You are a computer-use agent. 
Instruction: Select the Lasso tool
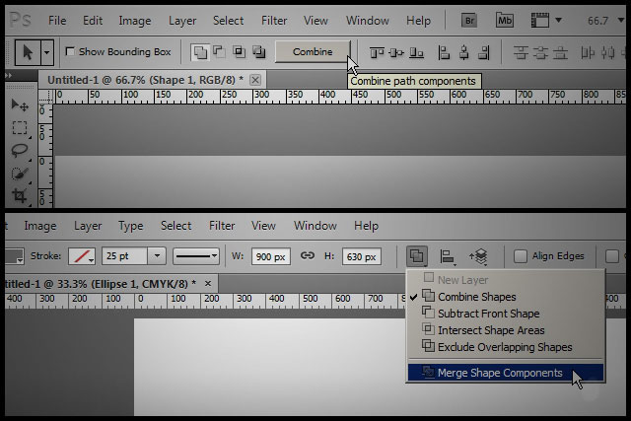19,151
